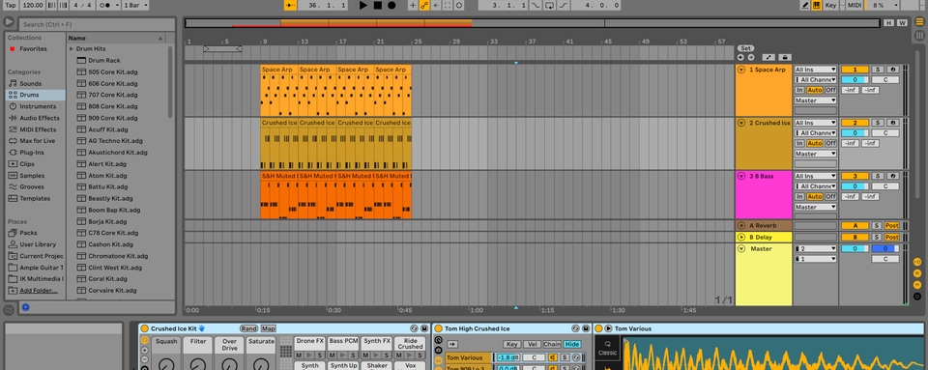Click the MIDI Arrangement Overdub plus icon
The height and width of the screenshot is (370, 928).
(x=413, y=6)
